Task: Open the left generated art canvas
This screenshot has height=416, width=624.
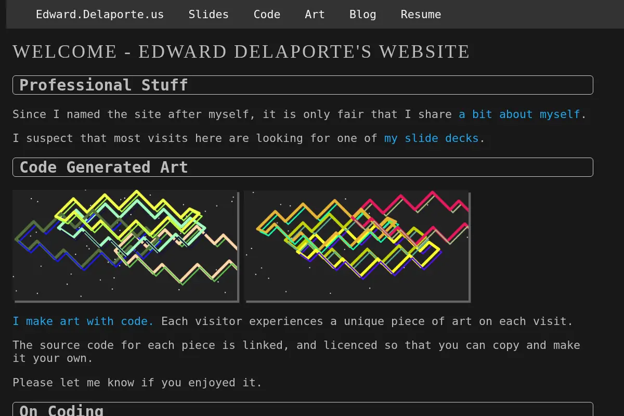Action: 126,246
